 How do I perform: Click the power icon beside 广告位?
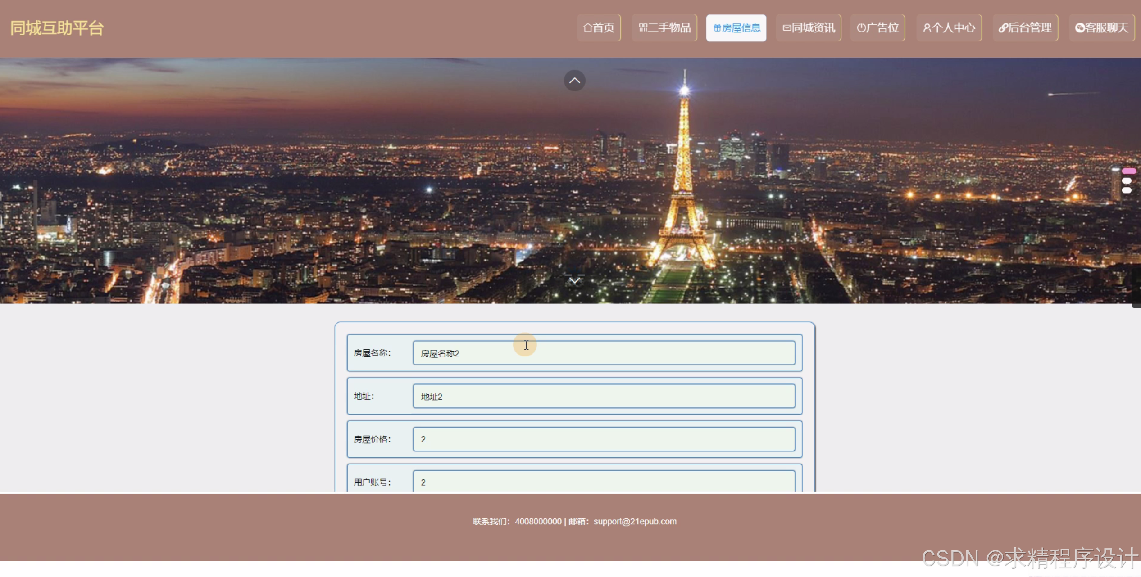pos(861,28)
